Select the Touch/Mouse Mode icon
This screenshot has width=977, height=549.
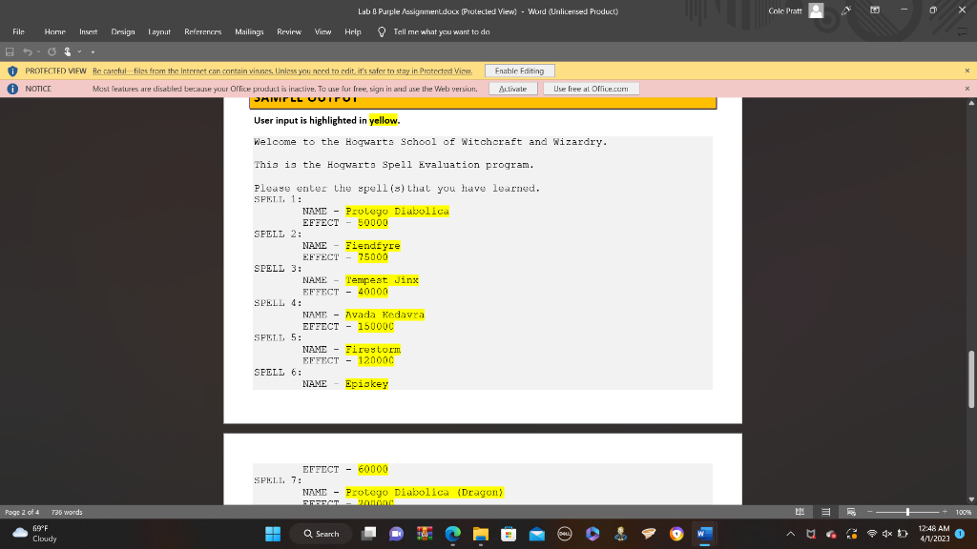[x=69, y=50]
